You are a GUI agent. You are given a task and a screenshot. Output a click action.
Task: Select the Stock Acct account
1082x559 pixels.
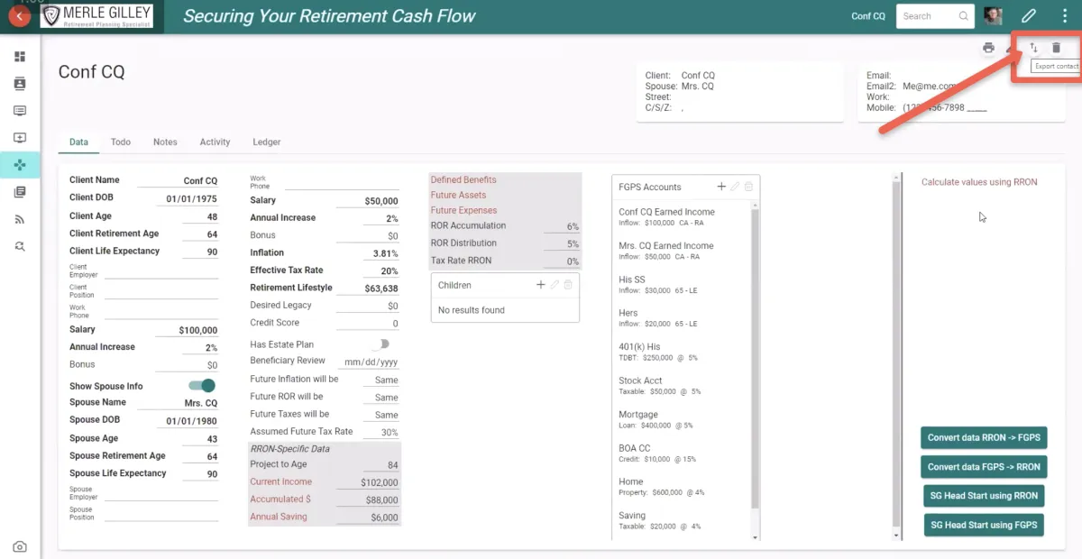681,385
